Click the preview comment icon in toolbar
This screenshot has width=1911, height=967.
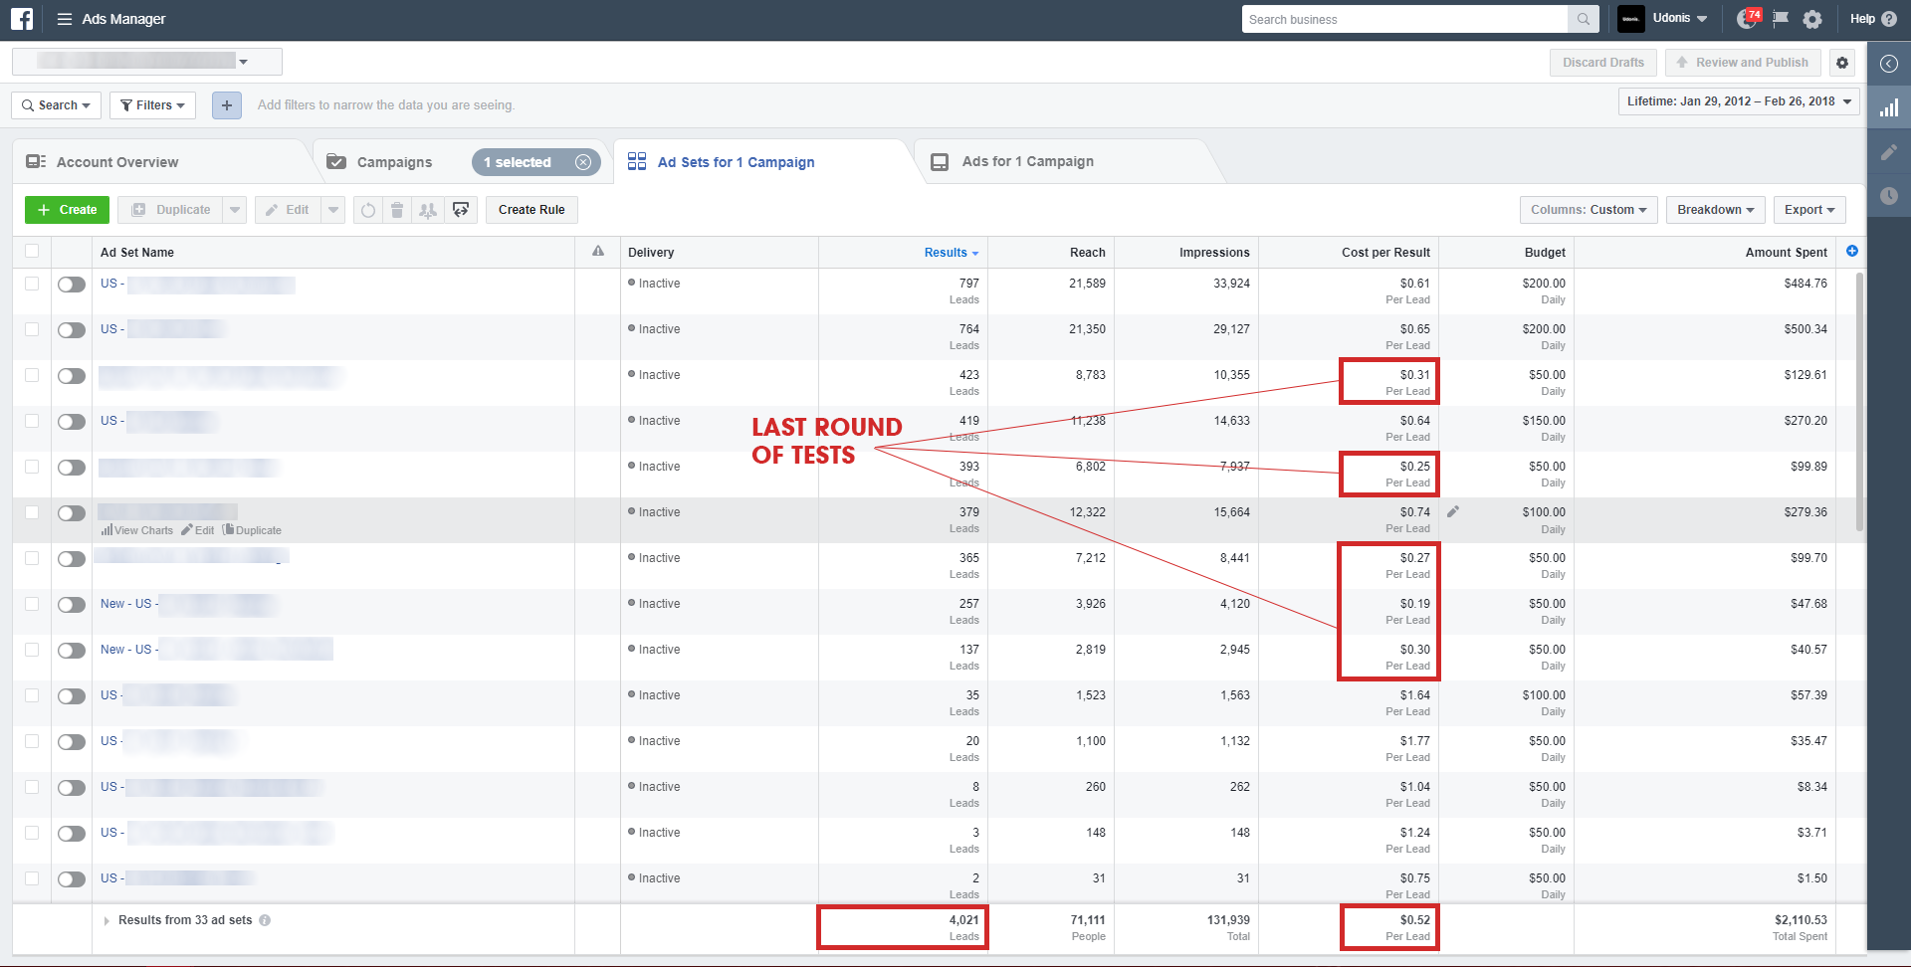click(461, 210)
